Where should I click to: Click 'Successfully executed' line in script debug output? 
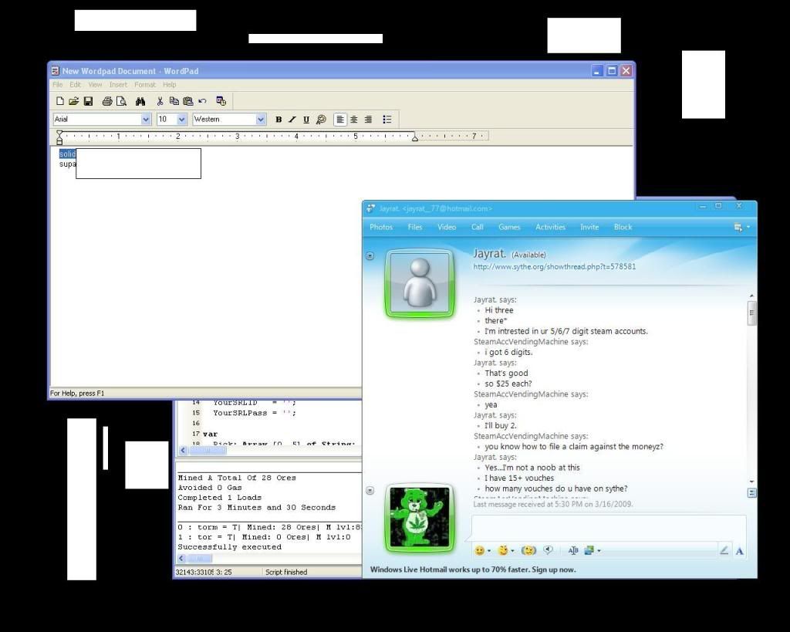230,547
